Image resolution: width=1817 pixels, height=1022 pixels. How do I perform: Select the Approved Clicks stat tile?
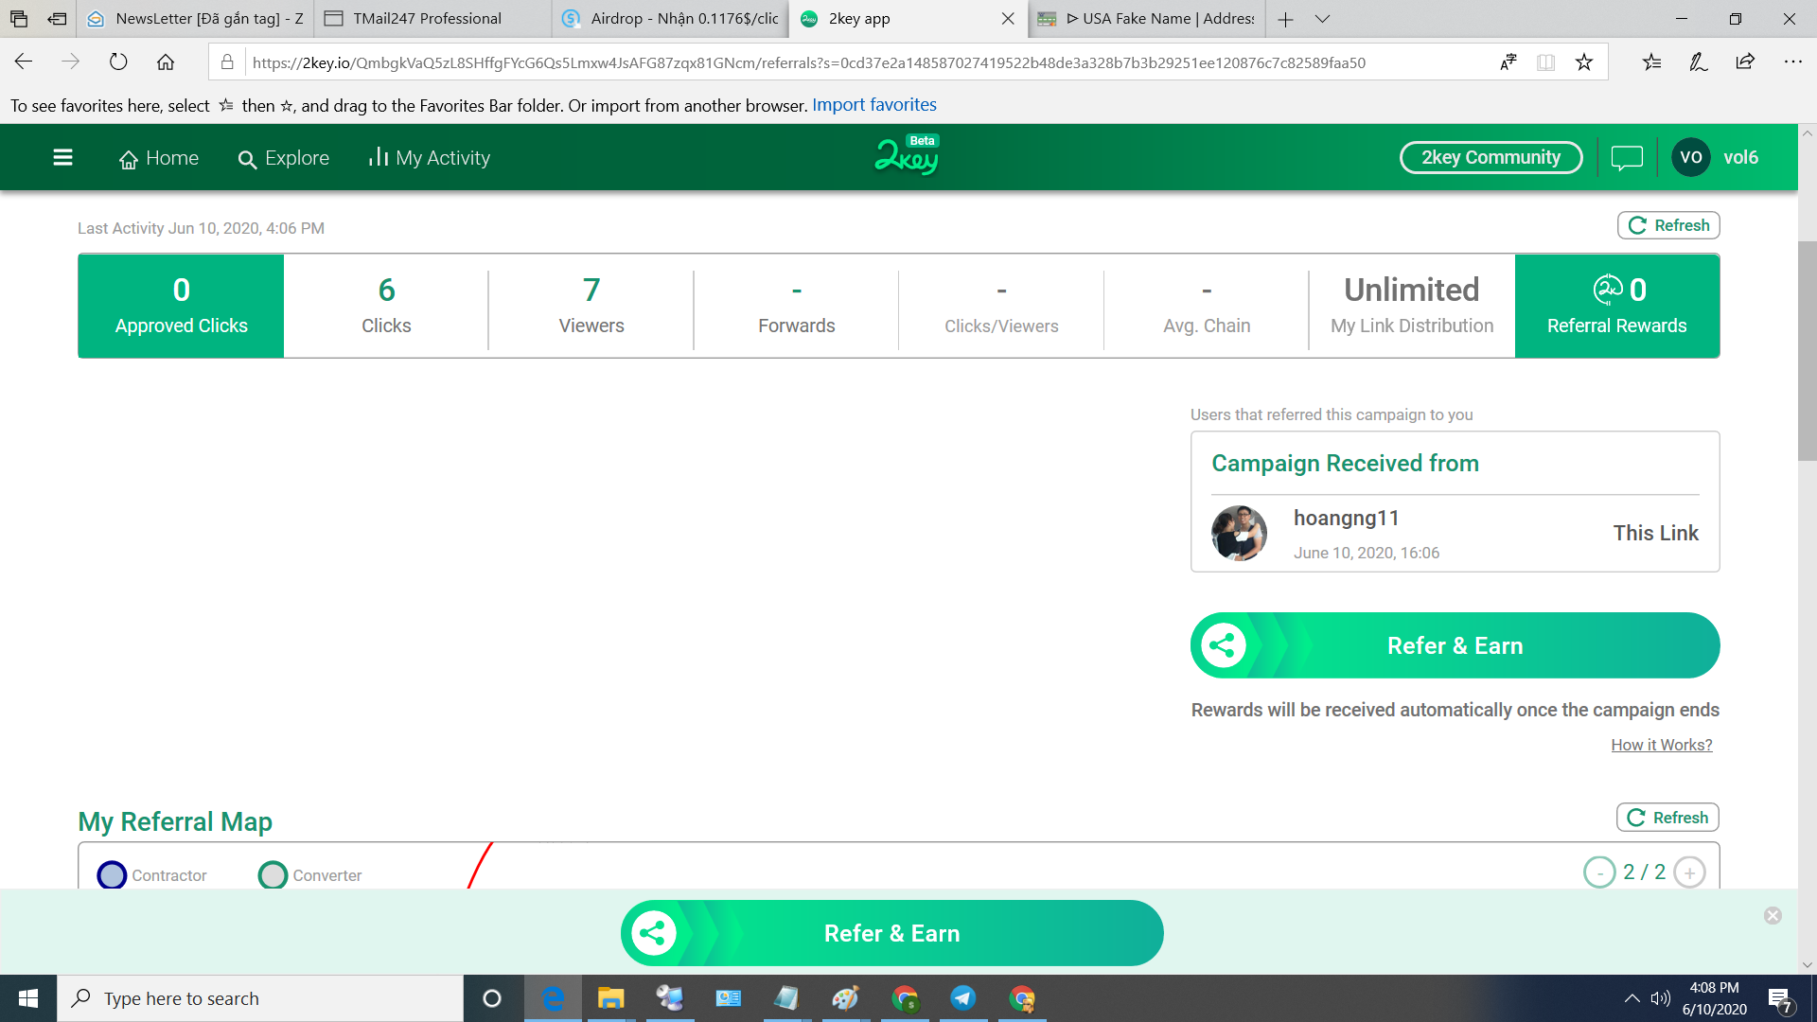coord(181,306)
